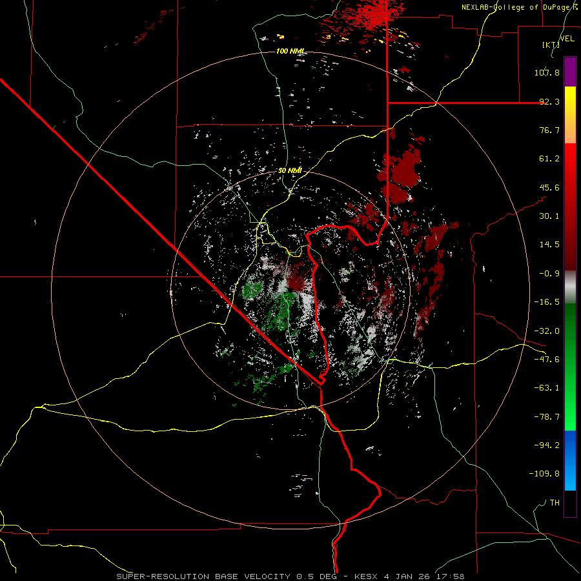Click the 100 NMI range ring label
581x581 pixels.
coord(291,51)
